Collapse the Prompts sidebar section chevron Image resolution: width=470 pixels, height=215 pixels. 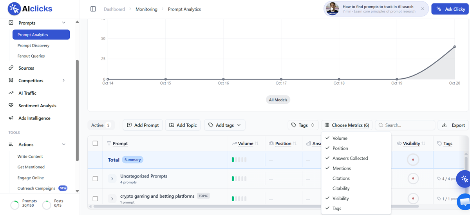tap(64, 23)
